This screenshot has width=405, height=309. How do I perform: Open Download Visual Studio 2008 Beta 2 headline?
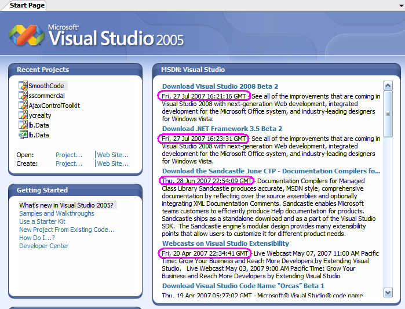pyautogui.click(x=220, y=86)
